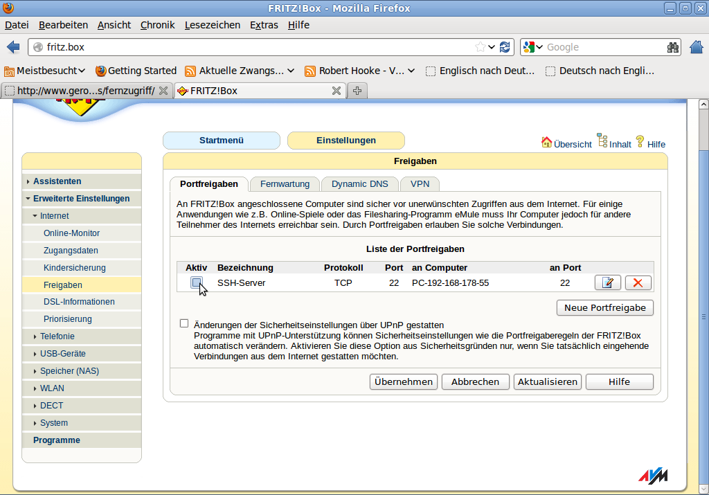Viewport: 709px width, 495px height.
Task: Open the Übersicht house icon link
Action: (547, 142)
